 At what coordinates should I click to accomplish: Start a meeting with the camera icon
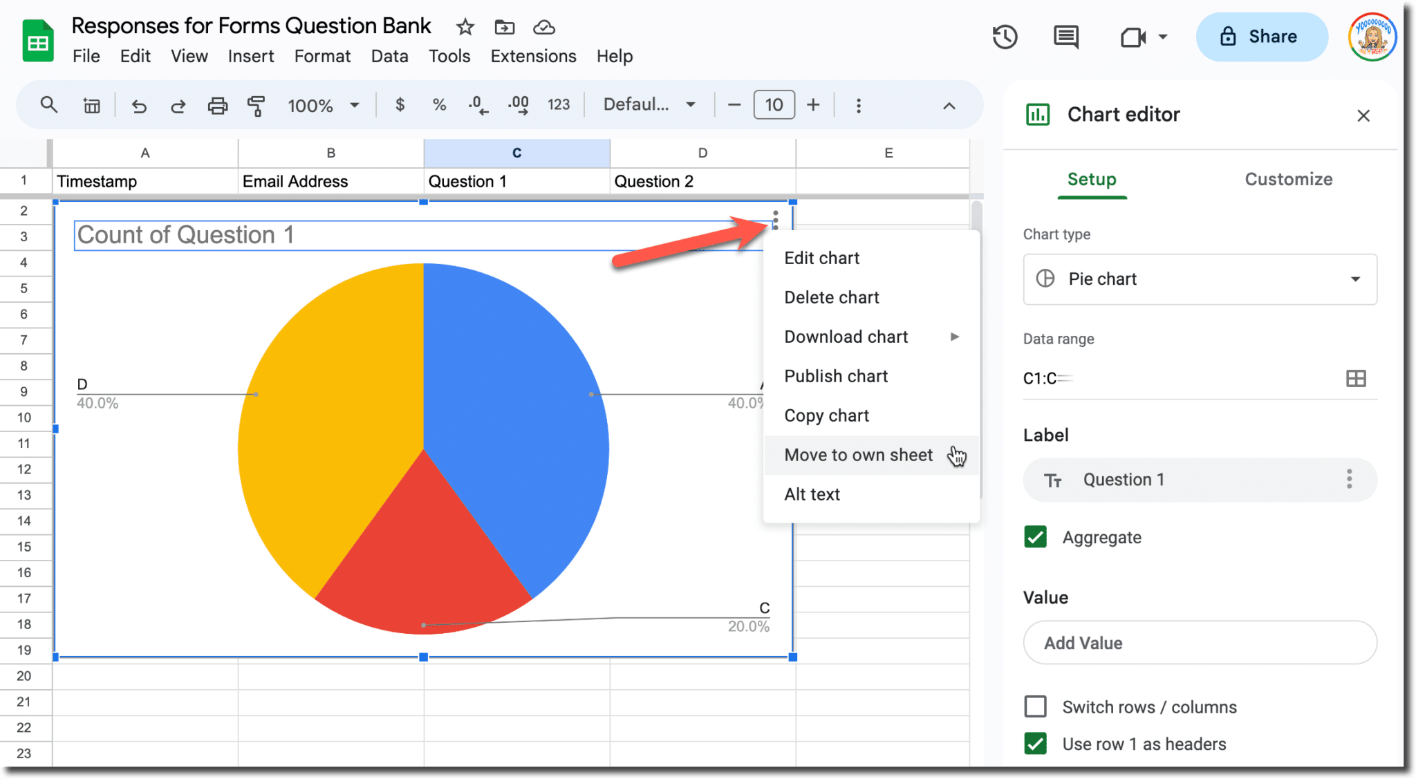pos(1133,37)
